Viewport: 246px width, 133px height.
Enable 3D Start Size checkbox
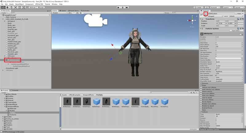point(216,49)
